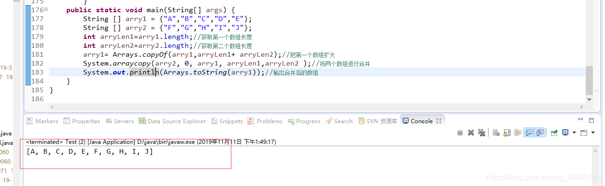Click the Display Selected Console monitor icon

coord(565,133)
